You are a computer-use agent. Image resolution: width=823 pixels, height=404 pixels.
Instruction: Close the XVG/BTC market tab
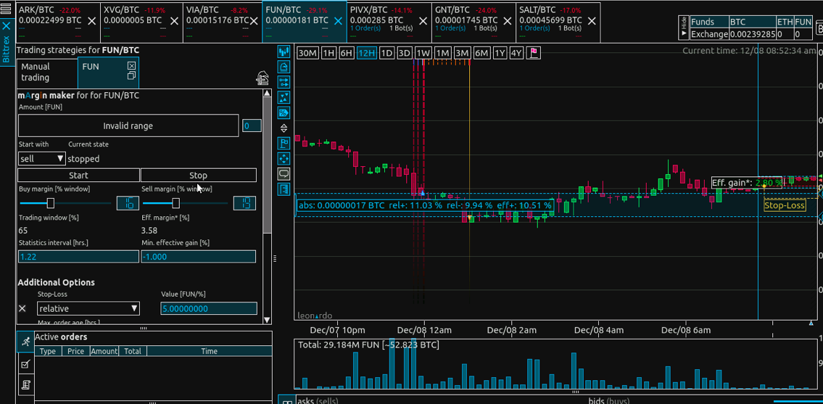pyautogui.click(x=175, y=20)
